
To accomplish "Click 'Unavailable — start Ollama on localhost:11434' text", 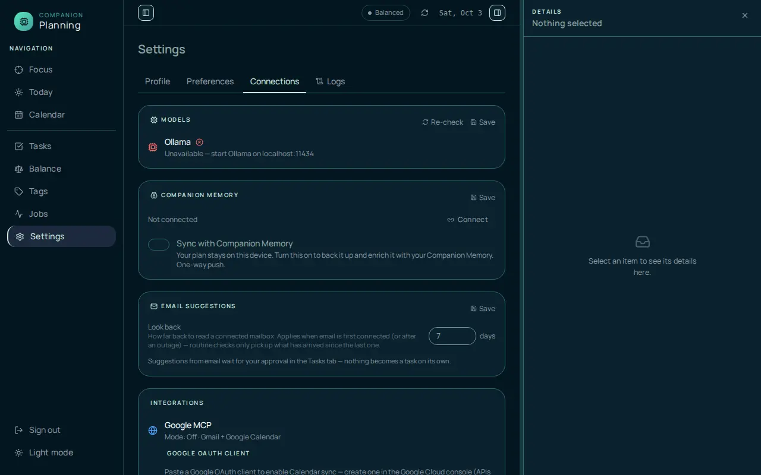I will [x=239, y=154].
